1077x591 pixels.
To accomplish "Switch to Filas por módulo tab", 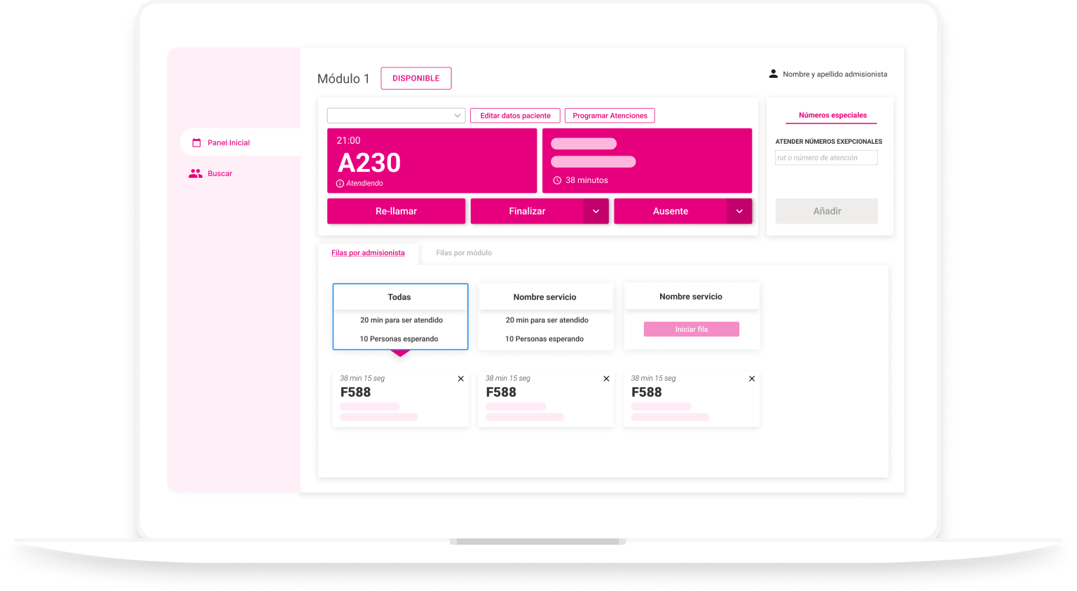I will [x=463, y=253].
